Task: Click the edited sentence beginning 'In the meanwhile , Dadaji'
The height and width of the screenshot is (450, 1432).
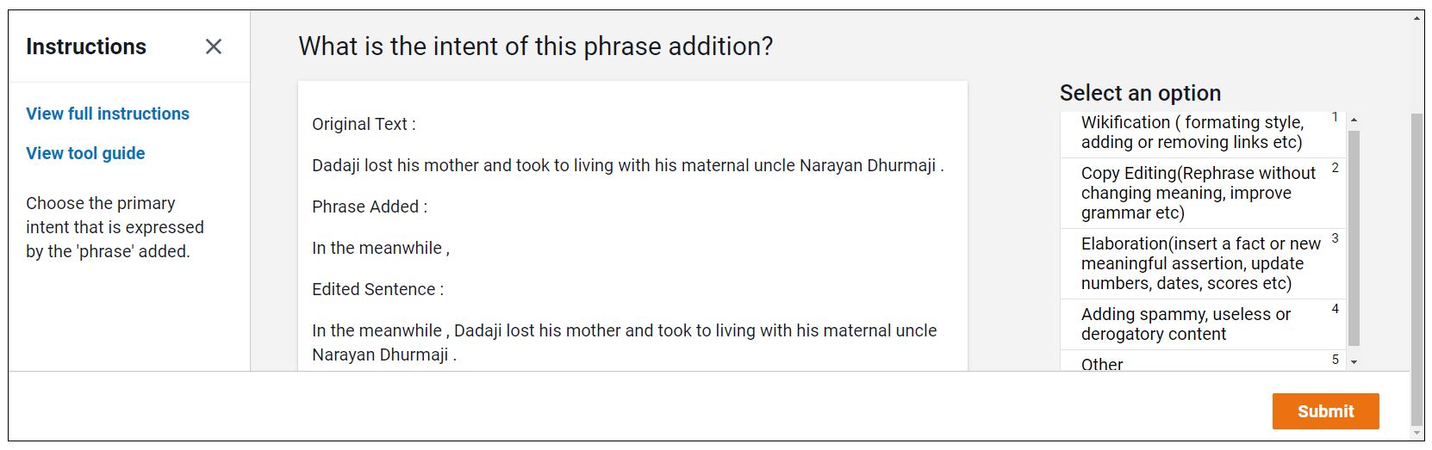Action: point(625,342)
